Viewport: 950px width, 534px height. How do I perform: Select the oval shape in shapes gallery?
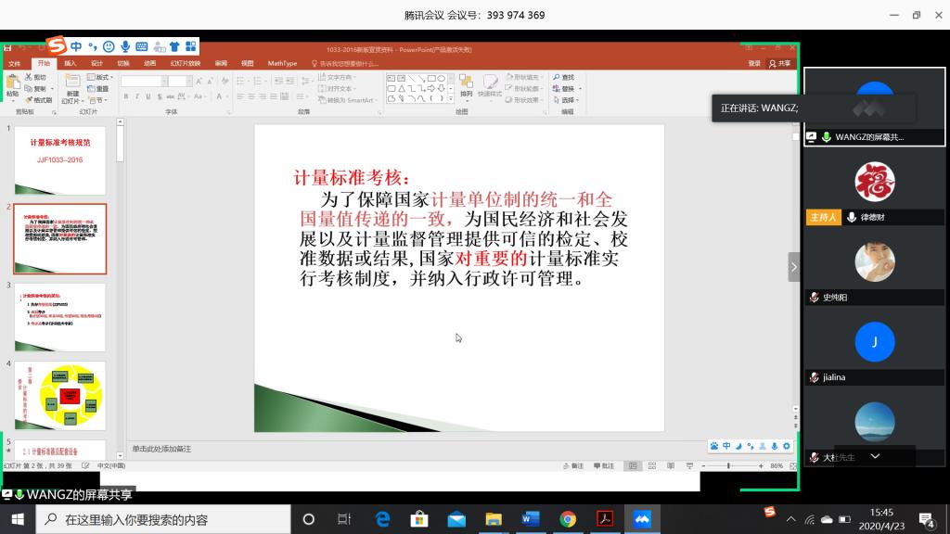[441, 79]
